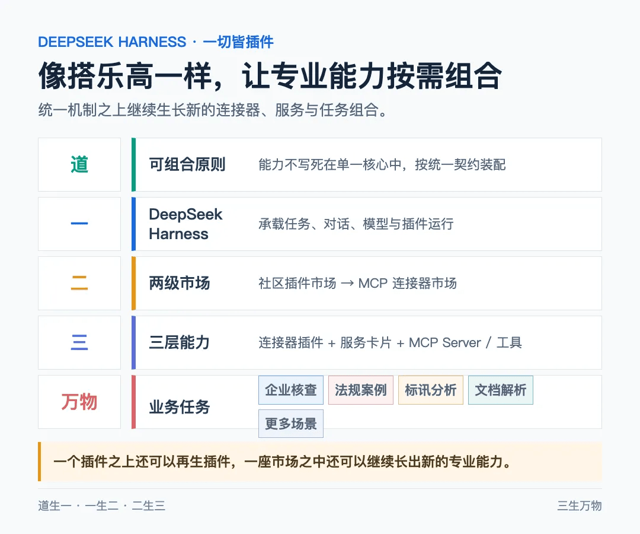Select the headline 像搭乐高一样，让专业能力按需组合
The image size is (640, 534).
tap(270, 76)
